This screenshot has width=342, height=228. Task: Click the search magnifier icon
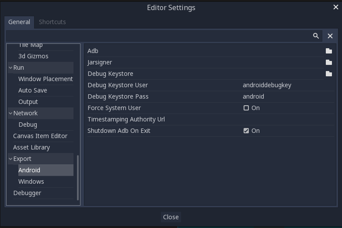(x=316, y=36)
